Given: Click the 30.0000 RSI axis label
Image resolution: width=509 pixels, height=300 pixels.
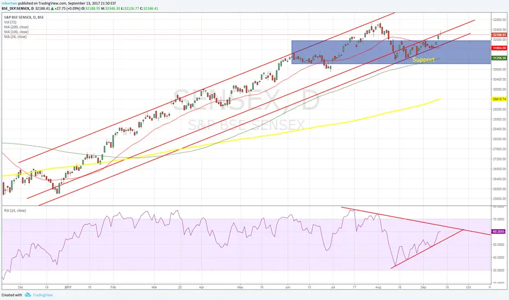Looking at the screenshot, I should click(x=499, y=270).
